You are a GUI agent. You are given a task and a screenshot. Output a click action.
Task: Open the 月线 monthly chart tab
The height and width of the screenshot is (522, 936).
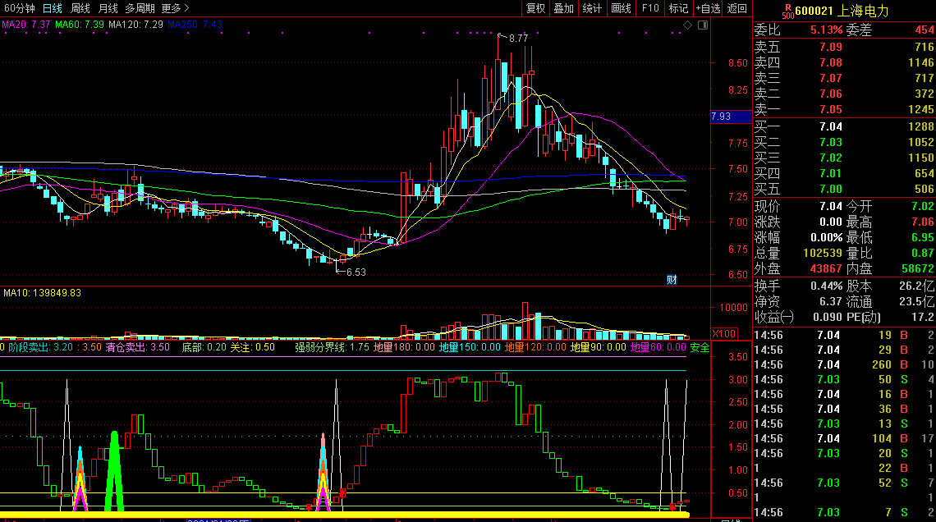click(108, 8)
